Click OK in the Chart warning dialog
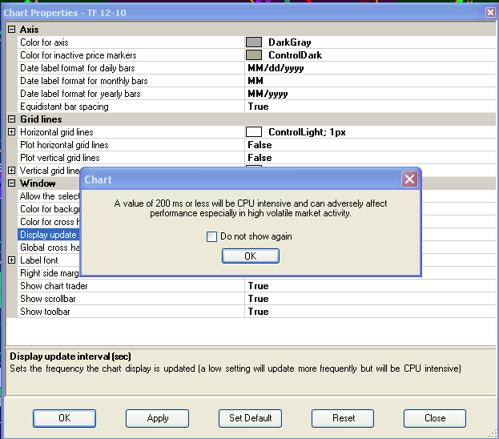This screenshot has height=439, width=499. coord(251,256)
